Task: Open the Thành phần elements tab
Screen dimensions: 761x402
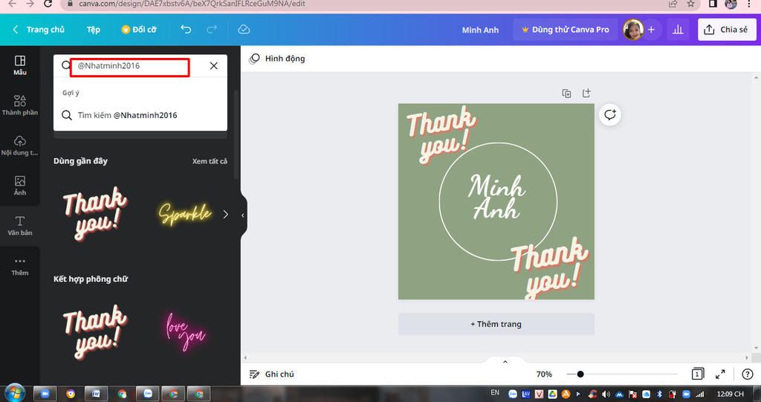Action: pos(20,105)
